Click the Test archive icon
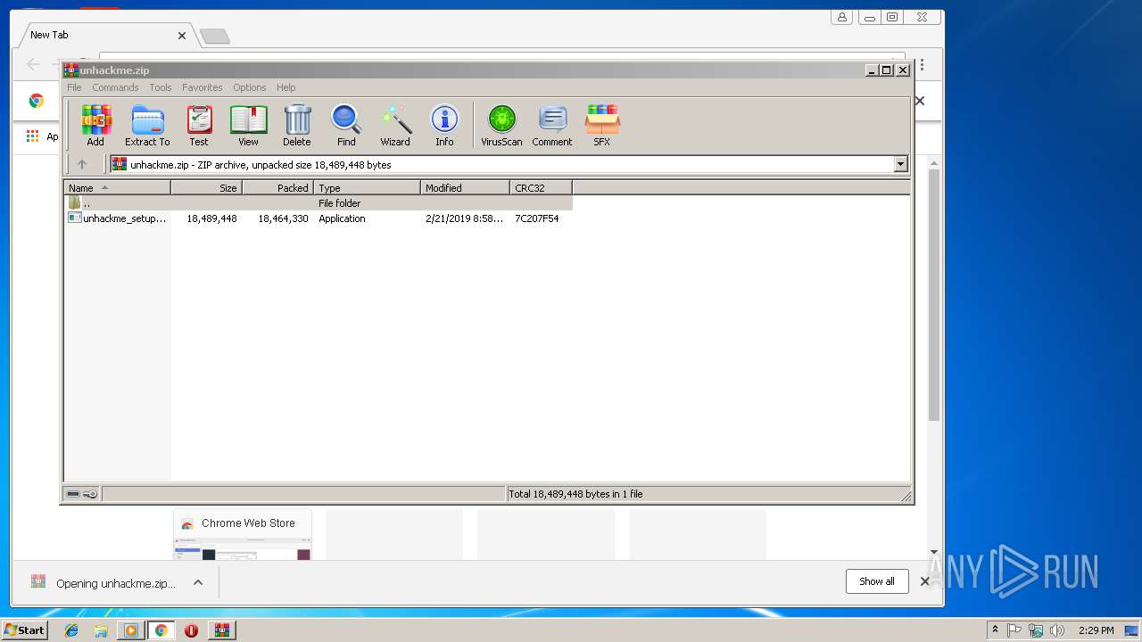Screen dimensions: 1142x642 coord(198,126)
